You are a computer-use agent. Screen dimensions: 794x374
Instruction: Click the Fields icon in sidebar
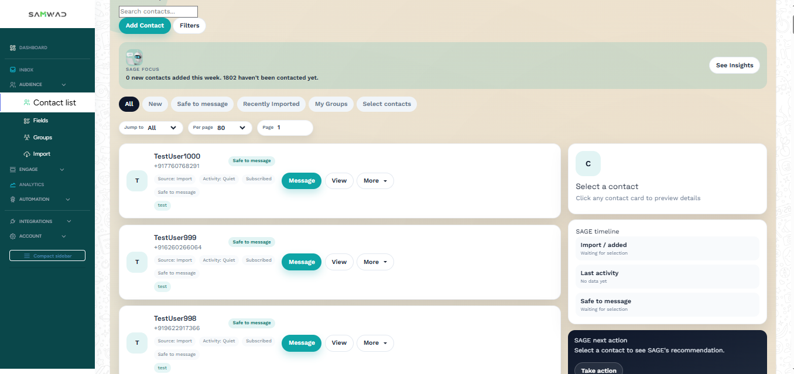[x=27, y=121]
